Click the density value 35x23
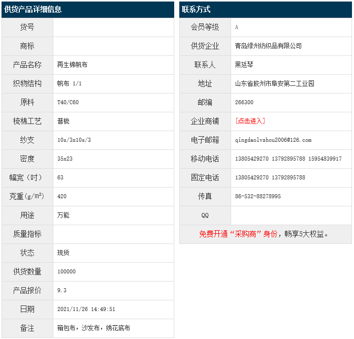354x339 pixels. [x=65, y=159]
